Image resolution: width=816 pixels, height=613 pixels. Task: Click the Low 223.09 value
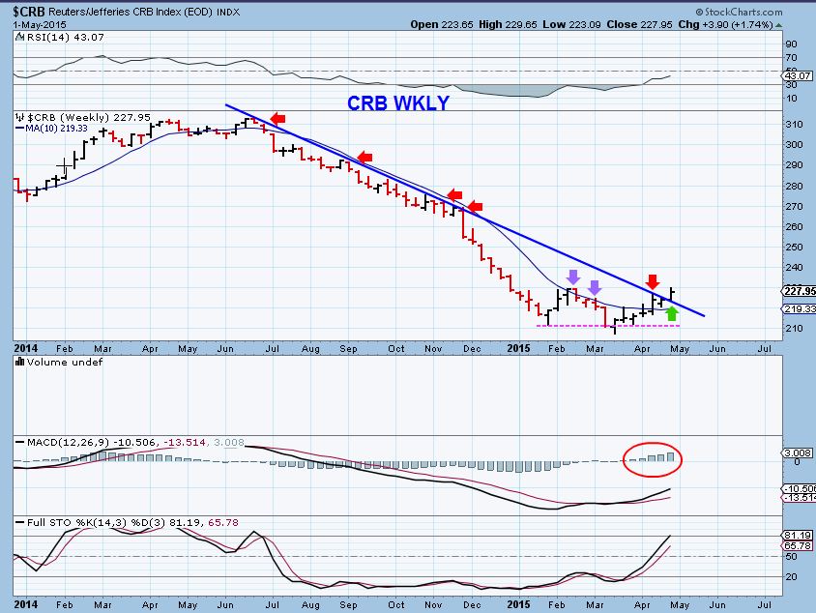click(x=572, y=24)
